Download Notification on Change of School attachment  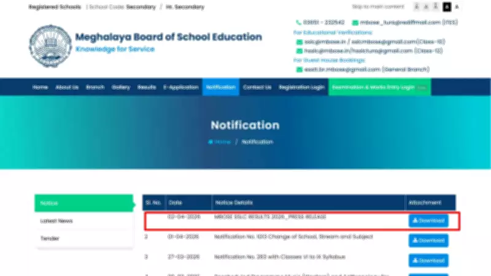point(428,240)
